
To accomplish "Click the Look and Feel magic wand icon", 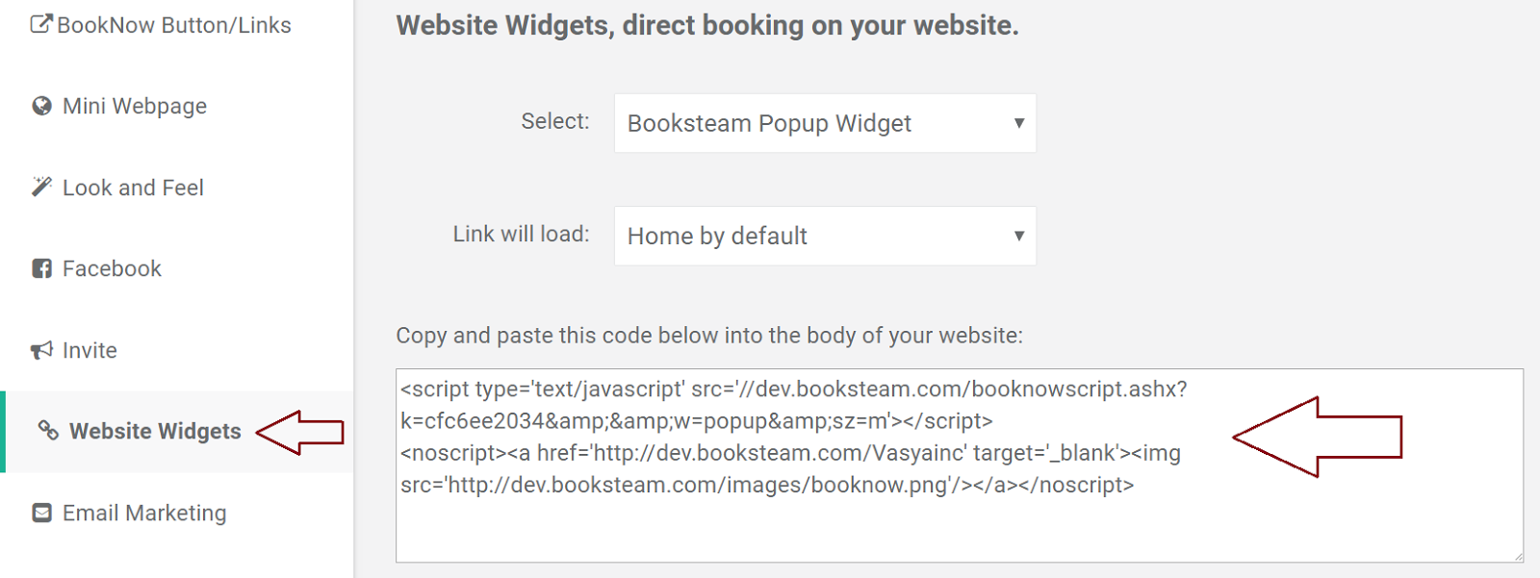I will [x=41, y=187].
